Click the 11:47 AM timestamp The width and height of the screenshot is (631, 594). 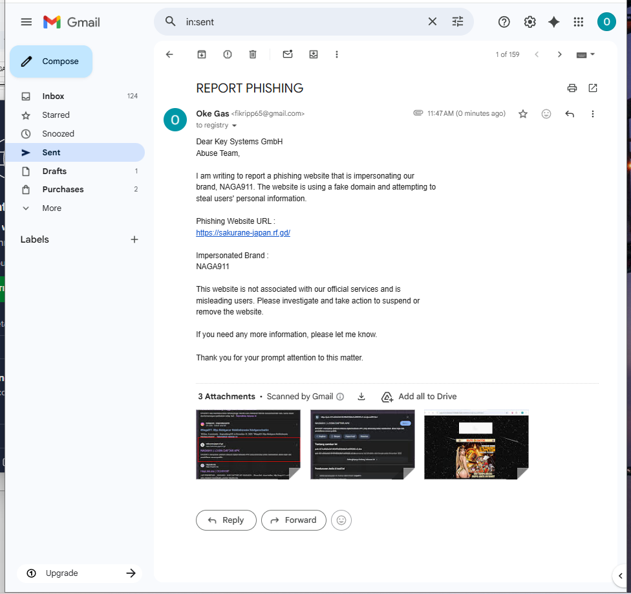pyautogui.click(x=466, y=114)
